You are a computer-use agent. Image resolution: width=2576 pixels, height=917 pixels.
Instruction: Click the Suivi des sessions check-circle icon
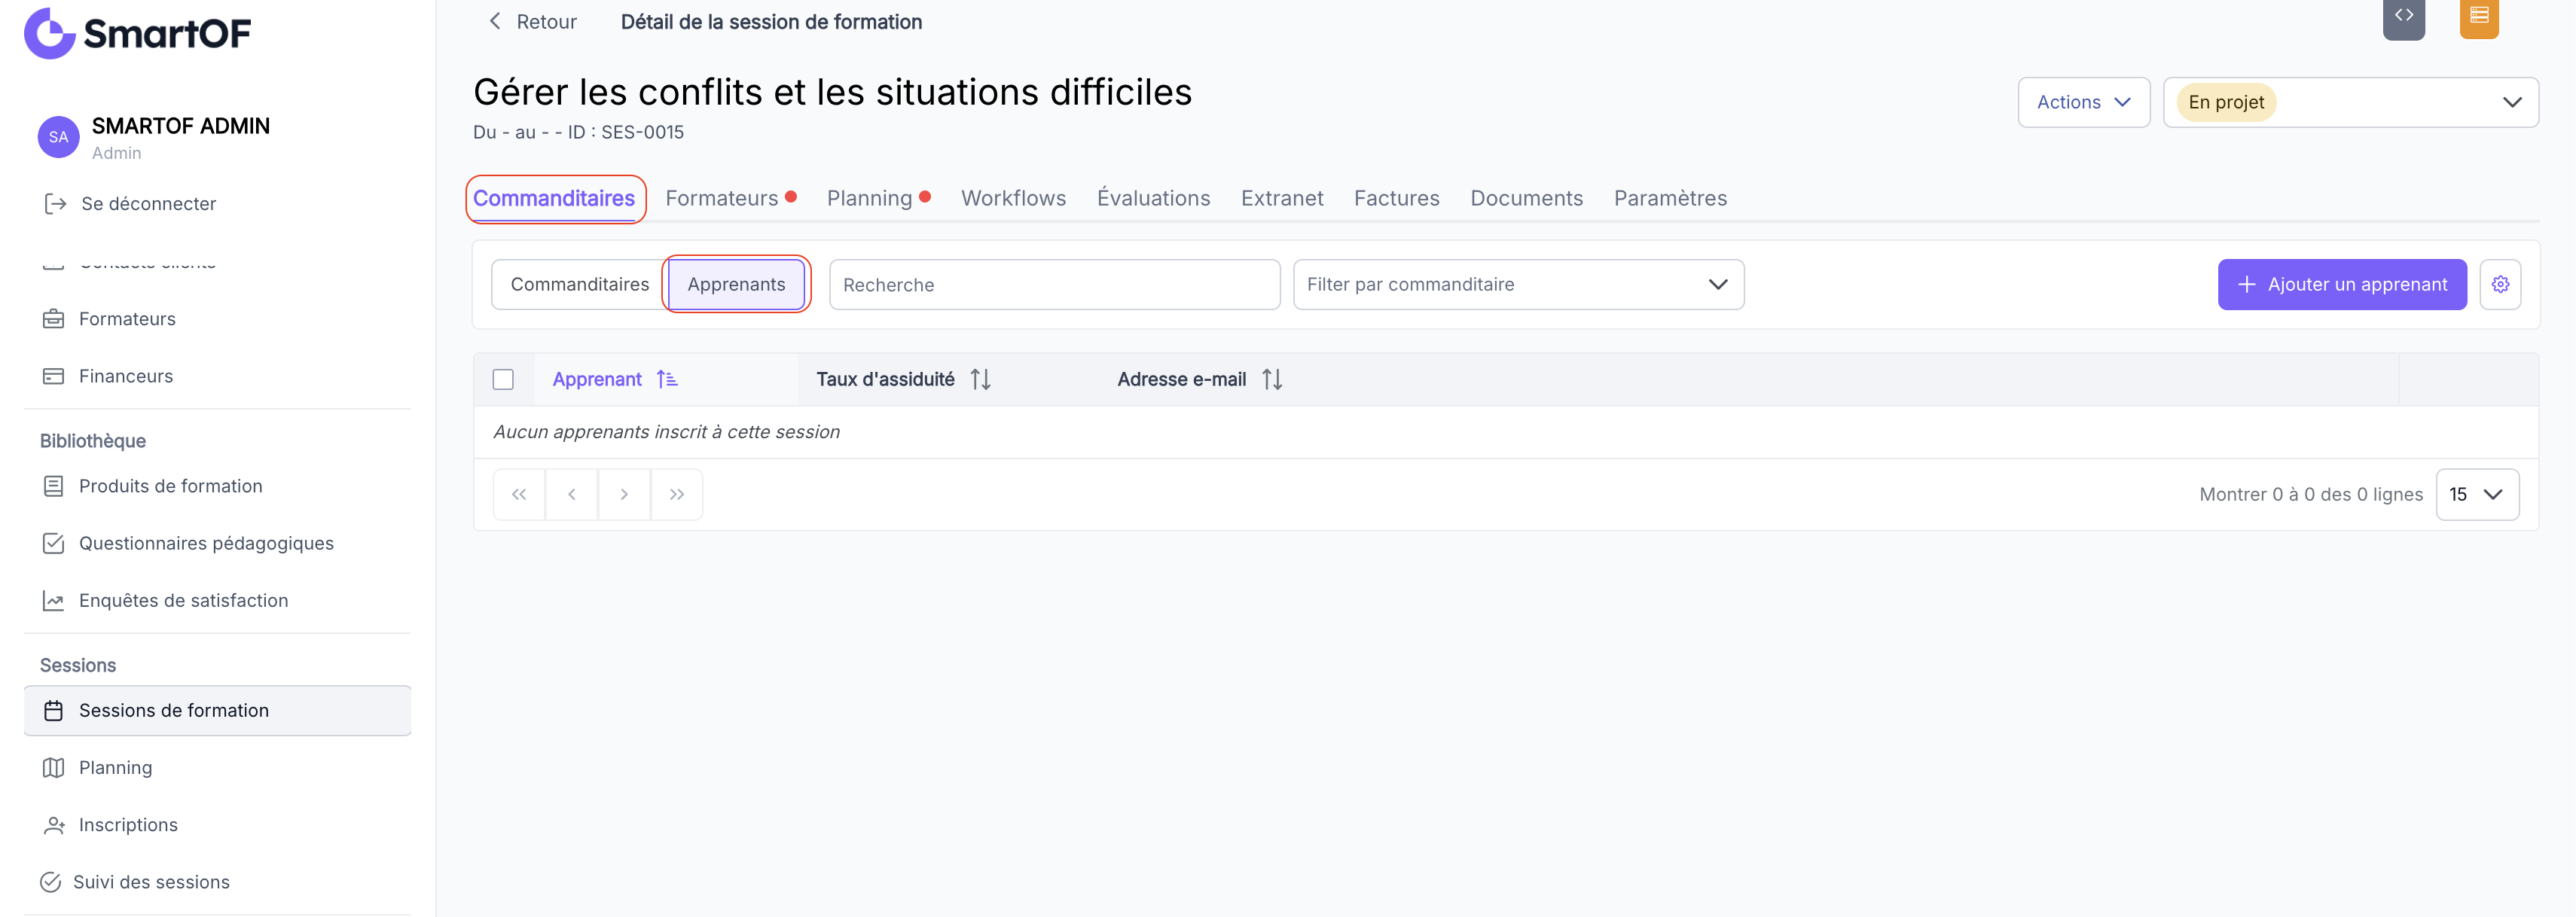[50, 882]
